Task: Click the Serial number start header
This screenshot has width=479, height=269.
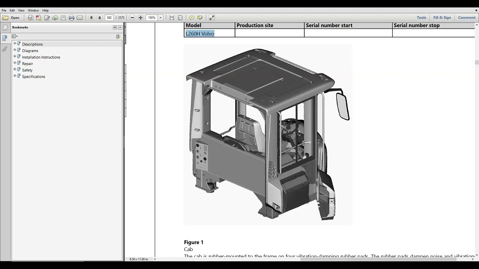Action: pos(329,25)
